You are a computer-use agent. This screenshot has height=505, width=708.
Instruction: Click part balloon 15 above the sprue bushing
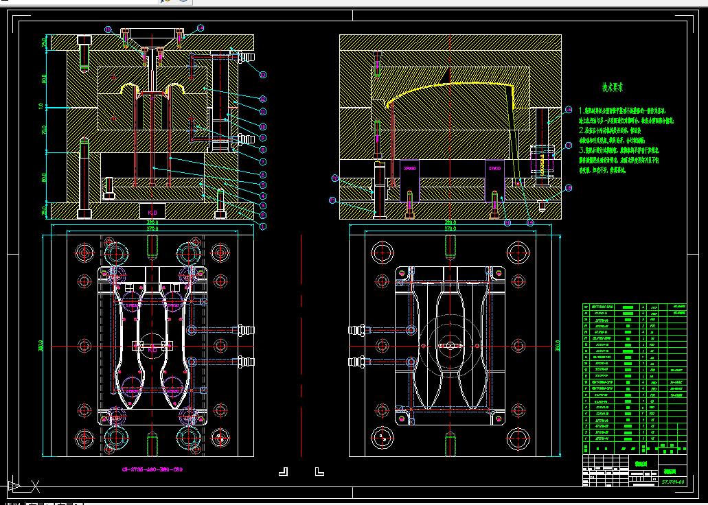pyautogui.click(x=108, y=30)
